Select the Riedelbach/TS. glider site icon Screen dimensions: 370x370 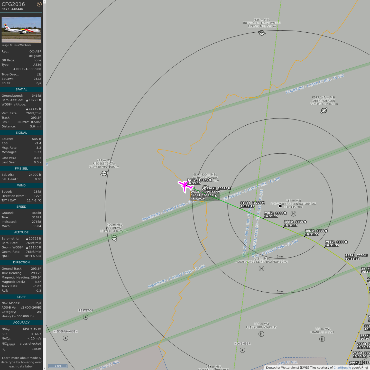[104, 174]
